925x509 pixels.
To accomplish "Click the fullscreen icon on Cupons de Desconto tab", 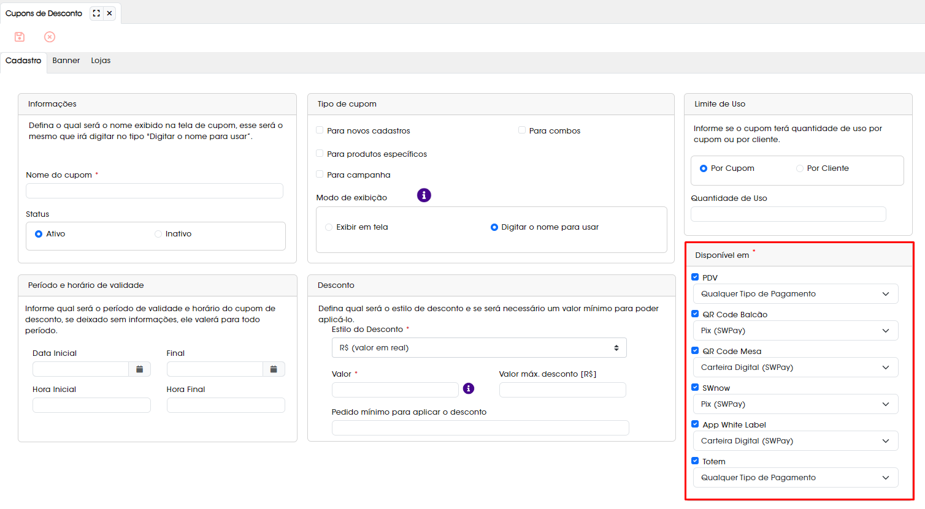I will click(96, 13).
